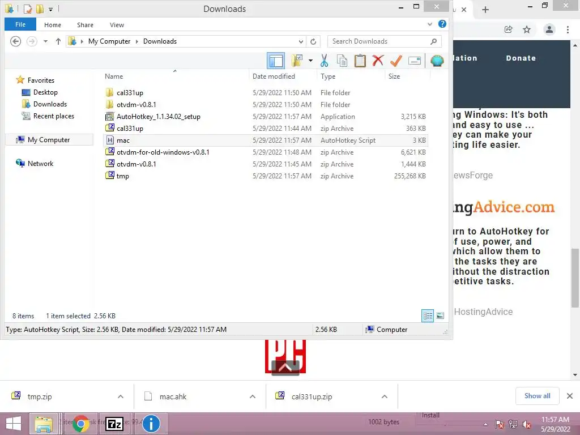Screen dimensions: 580x435
Task: Switch to the Share ribbon tab
Action: (85, 25)
